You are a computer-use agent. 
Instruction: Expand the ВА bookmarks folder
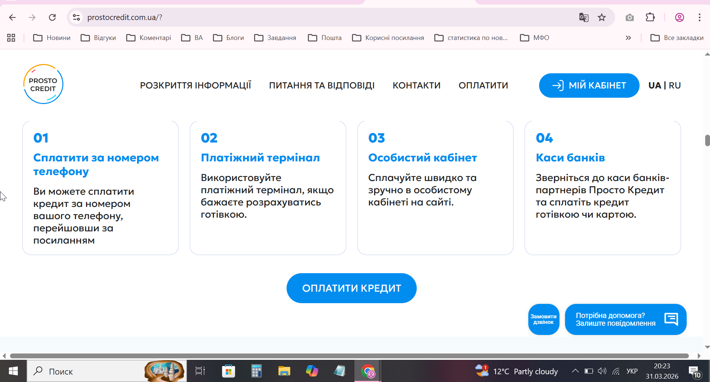point(192,38)
